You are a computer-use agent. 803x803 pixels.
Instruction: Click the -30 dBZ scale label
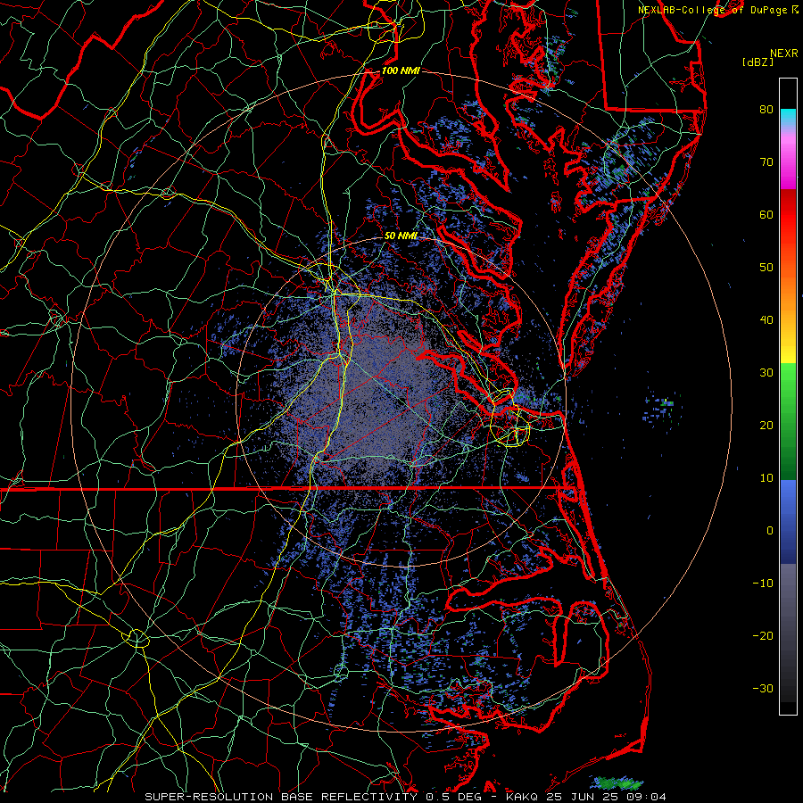[763, 688]
